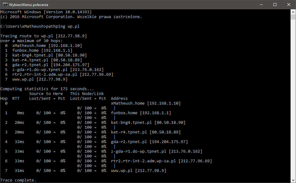Click the scrollbar up arrow

click(293, 12)
